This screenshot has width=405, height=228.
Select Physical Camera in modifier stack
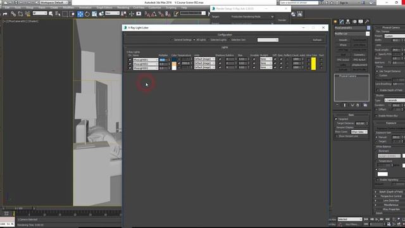[x=347, y=76]
